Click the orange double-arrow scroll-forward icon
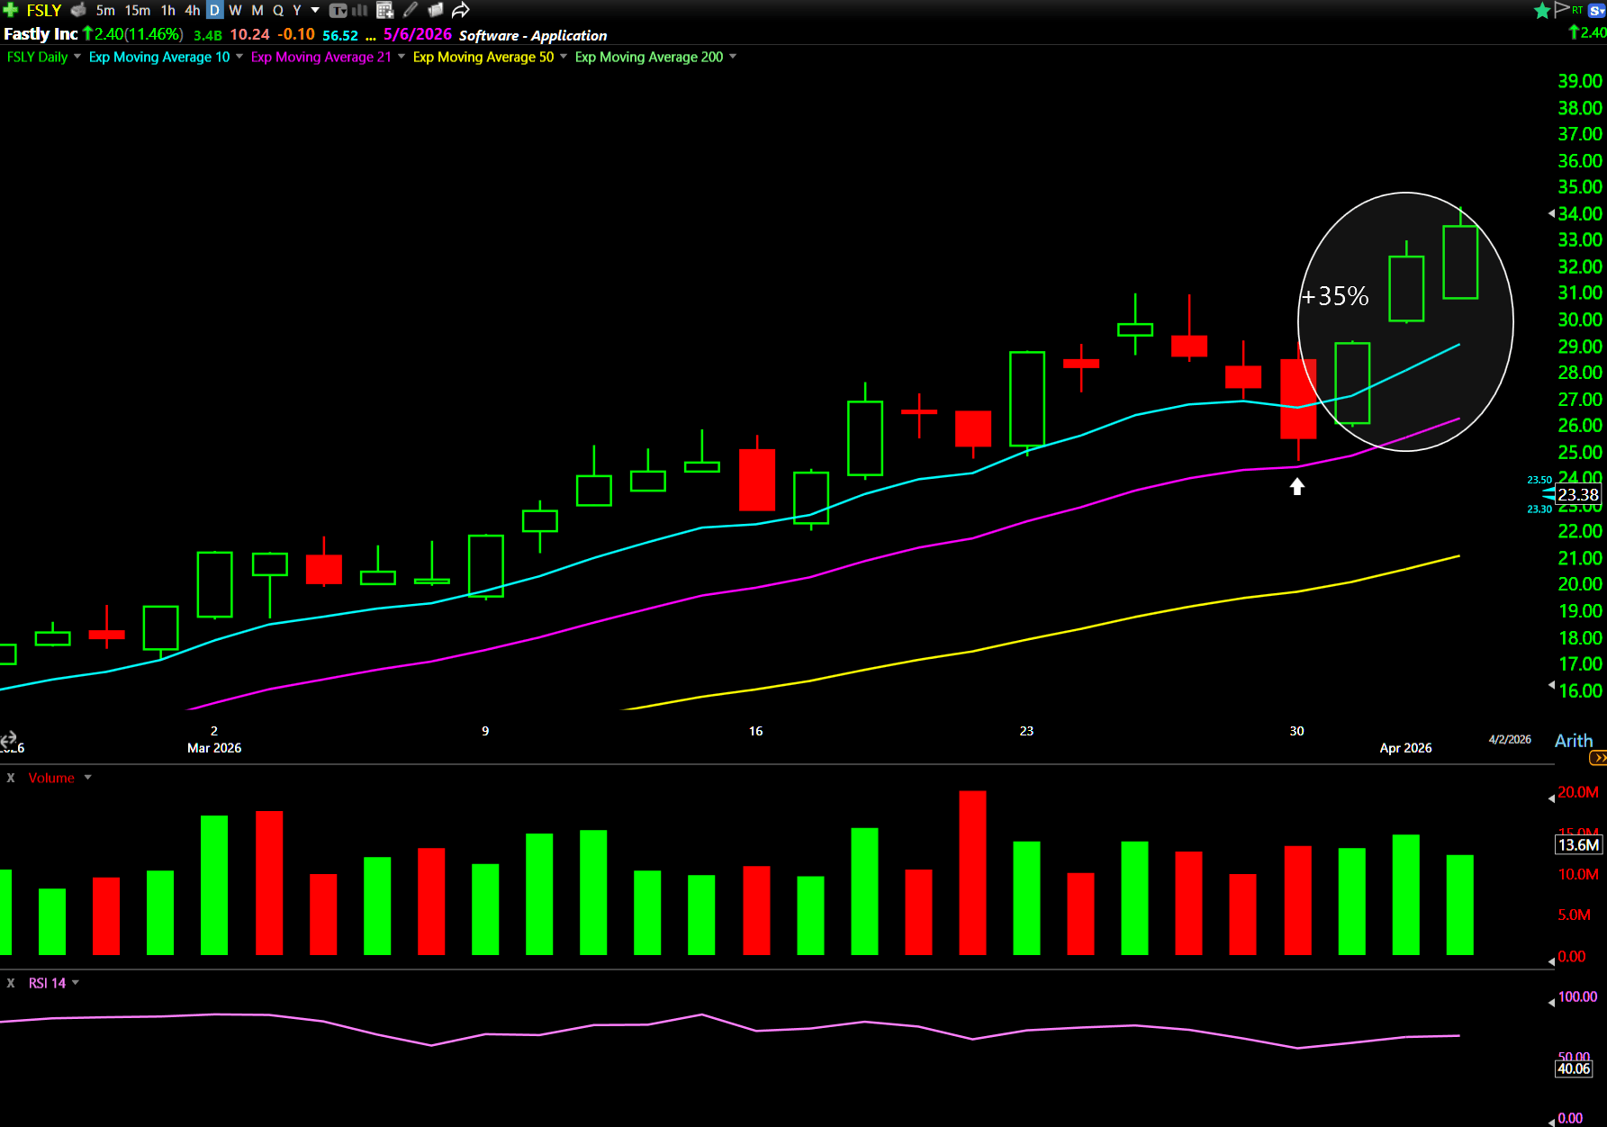 coord(1598,758)
